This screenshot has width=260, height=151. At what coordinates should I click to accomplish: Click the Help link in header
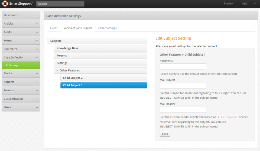point(244,4)
